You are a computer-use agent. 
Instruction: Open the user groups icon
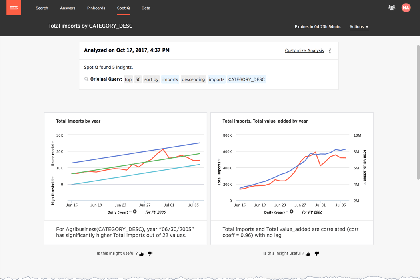(392, 8)
